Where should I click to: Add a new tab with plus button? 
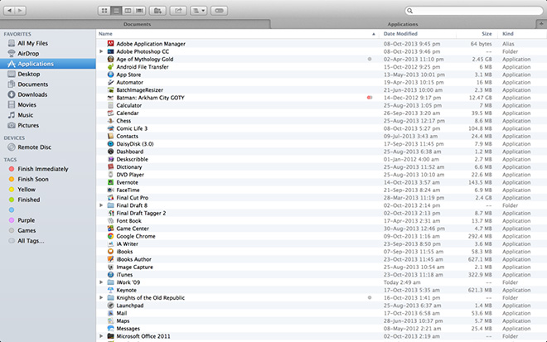(x=541, y=24)
